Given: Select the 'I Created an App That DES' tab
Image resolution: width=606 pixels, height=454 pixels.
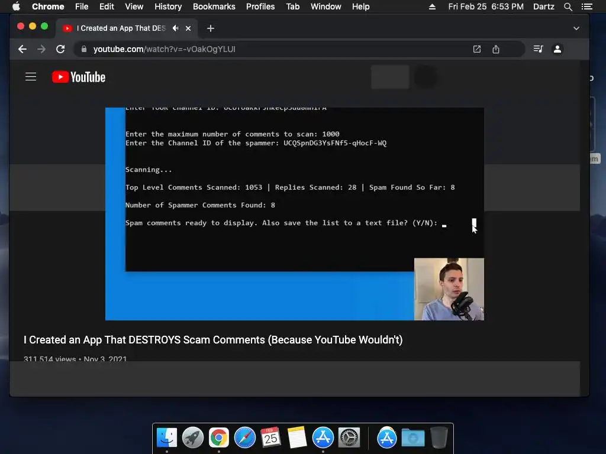Looking at the screenshot, I should pyautogui.click(x=121, y=28).
